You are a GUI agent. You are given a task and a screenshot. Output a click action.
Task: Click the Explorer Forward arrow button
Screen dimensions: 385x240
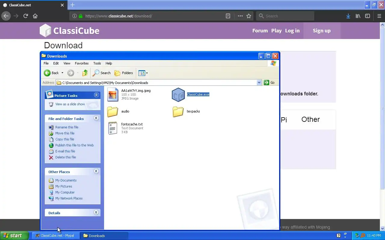click(x=70, y=73)
